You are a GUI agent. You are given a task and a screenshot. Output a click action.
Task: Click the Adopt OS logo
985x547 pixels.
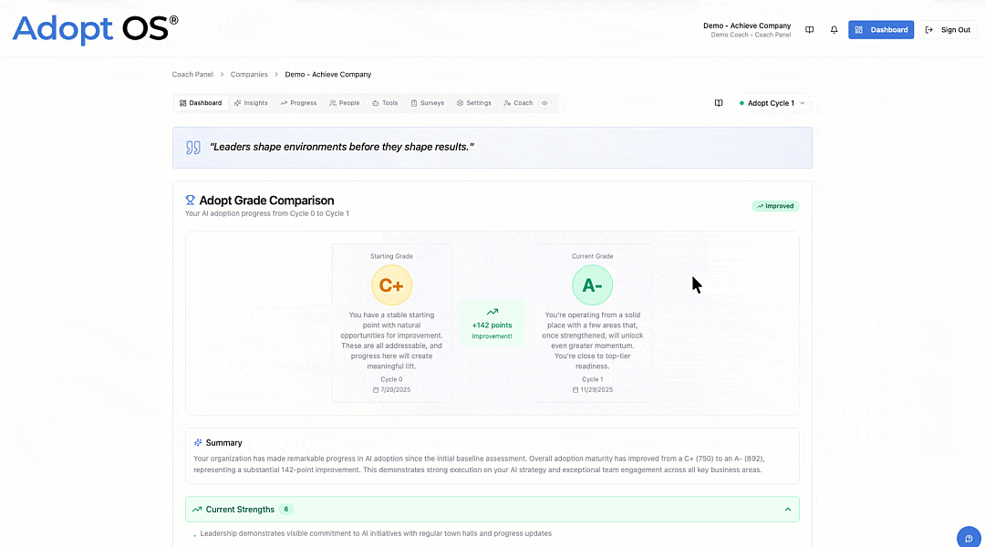[95, 29]
